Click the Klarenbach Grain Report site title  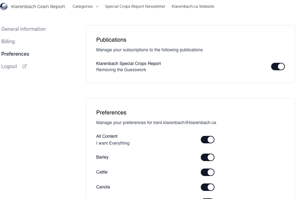pos(38,7)
